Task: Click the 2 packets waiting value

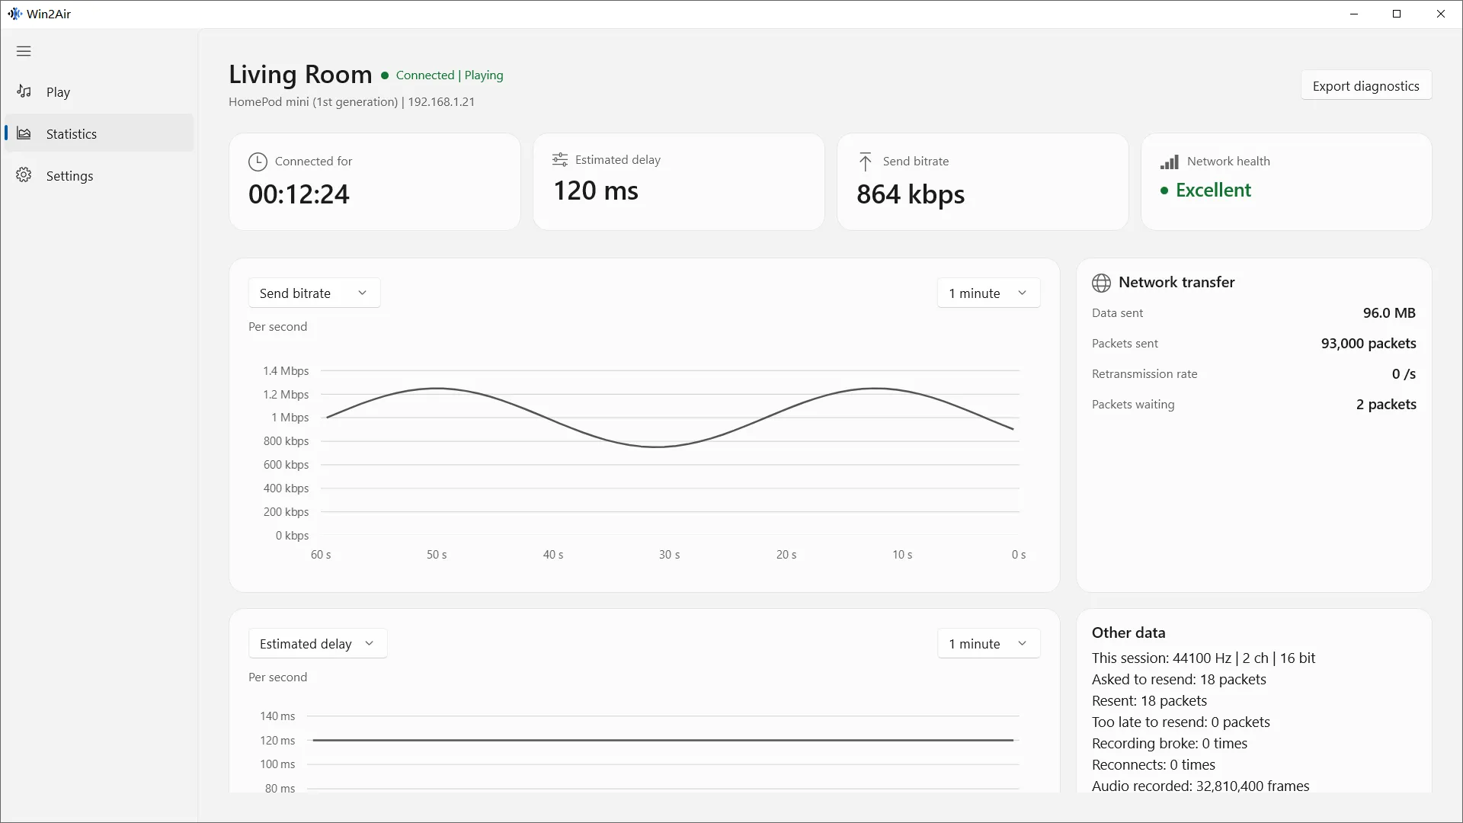Action: click(1386, 404)
